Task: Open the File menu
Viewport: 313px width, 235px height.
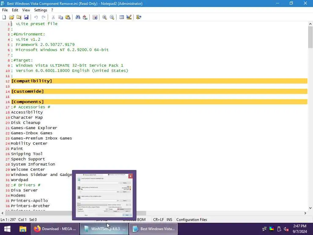Action: (x=5, y=10)
